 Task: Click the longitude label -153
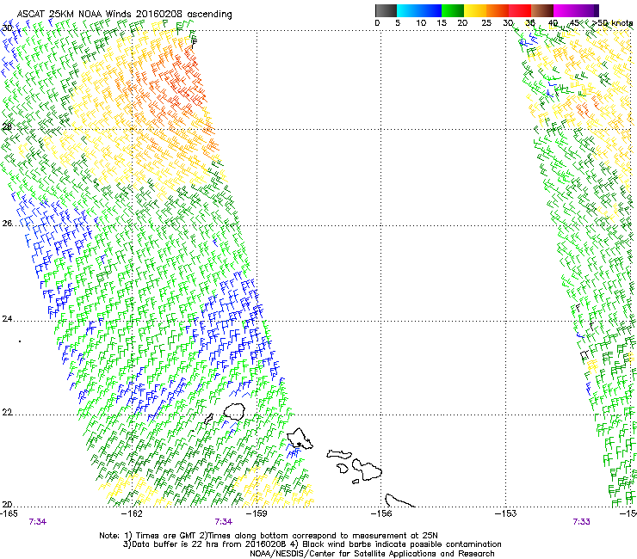coord(506,513)
